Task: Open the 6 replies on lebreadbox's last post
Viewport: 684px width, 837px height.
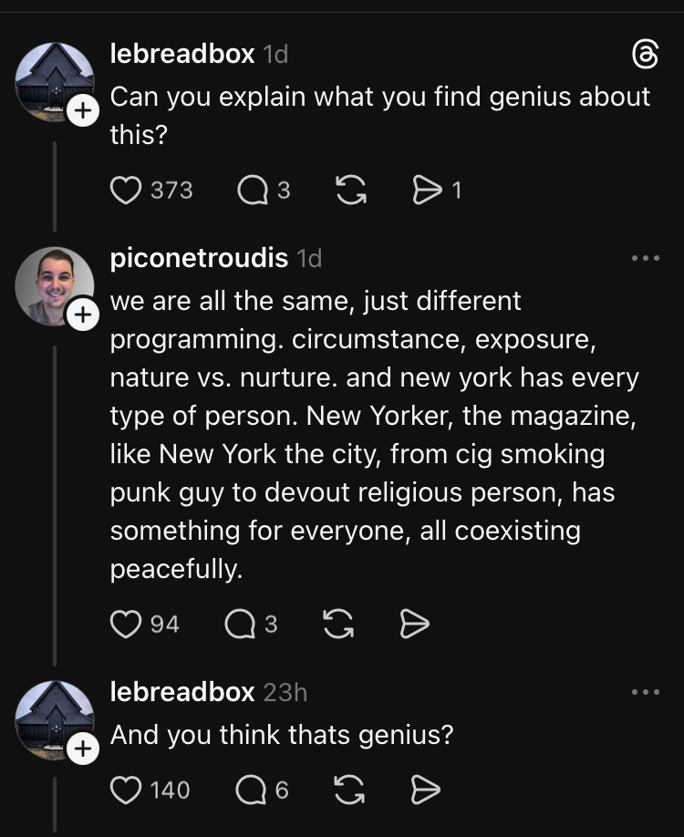Action: [x=249, y=790]
